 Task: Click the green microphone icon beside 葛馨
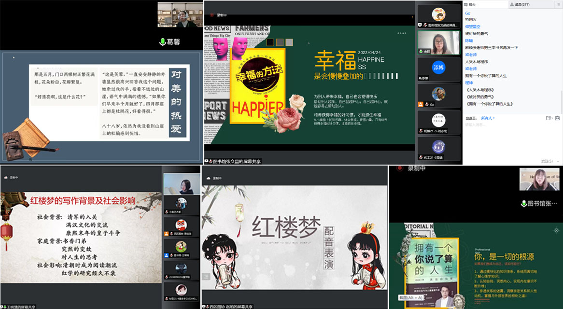click(x=163, y=42)
